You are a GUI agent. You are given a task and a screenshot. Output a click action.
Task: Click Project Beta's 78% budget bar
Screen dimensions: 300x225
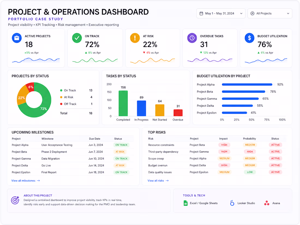[244, 92]
